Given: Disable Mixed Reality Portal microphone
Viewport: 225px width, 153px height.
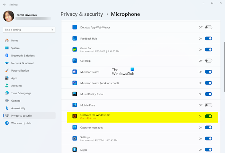Looking at the screenshot, I should click(208, 94).
